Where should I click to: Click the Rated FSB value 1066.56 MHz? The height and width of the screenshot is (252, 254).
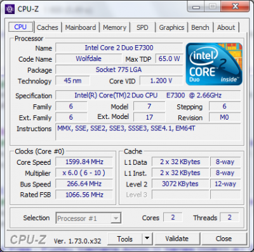click(84, 195)
